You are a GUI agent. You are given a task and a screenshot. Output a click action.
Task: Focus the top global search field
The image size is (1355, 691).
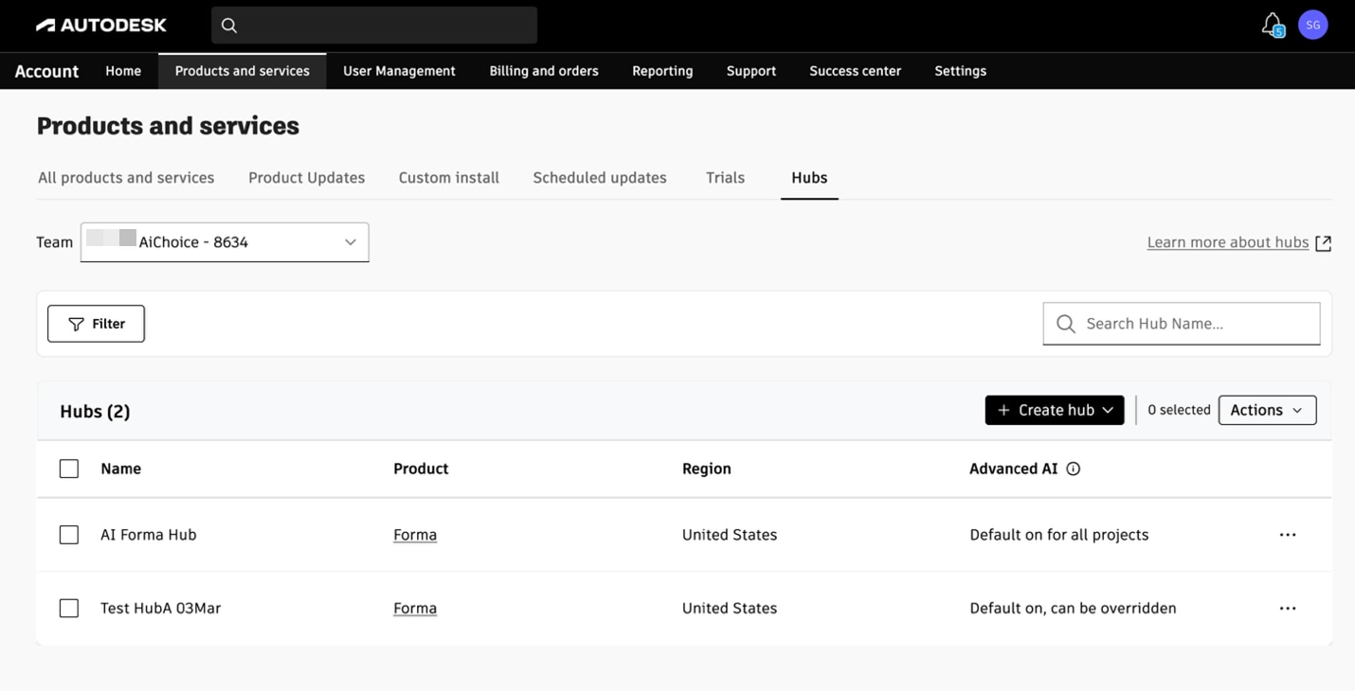(374, 26)
